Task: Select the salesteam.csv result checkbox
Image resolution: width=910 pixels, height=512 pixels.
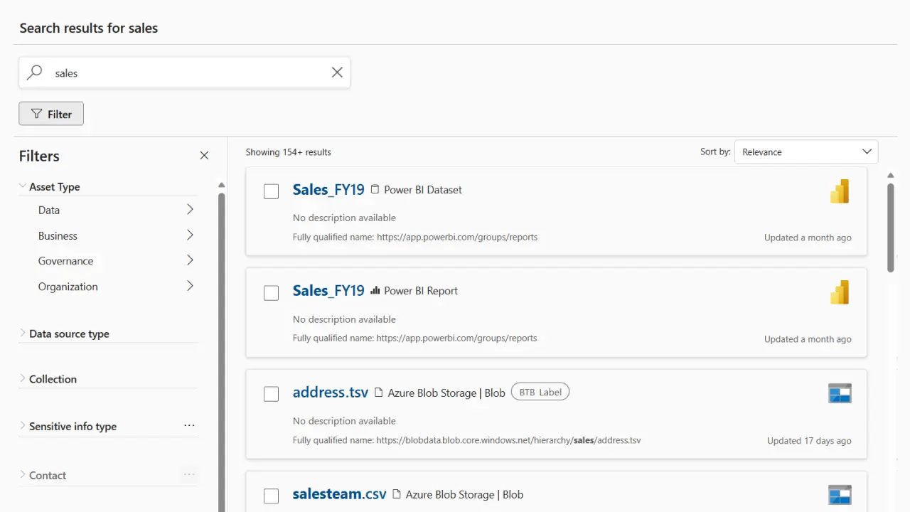Action: tap(271, 496)
